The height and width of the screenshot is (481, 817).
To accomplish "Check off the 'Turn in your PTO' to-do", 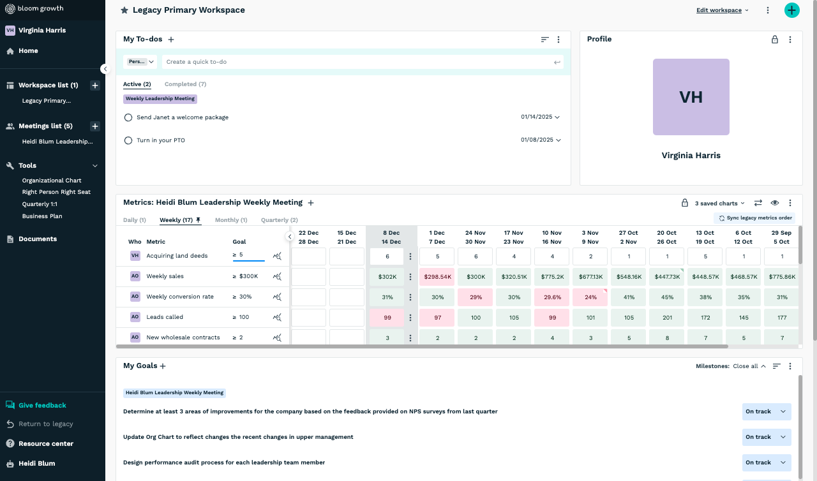I will tap(128, 140).
